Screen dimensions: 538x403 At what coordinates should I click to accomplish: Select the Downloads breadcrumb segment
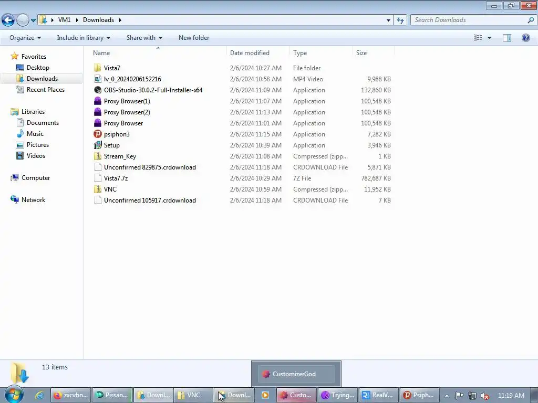click(x=98, y=20)
